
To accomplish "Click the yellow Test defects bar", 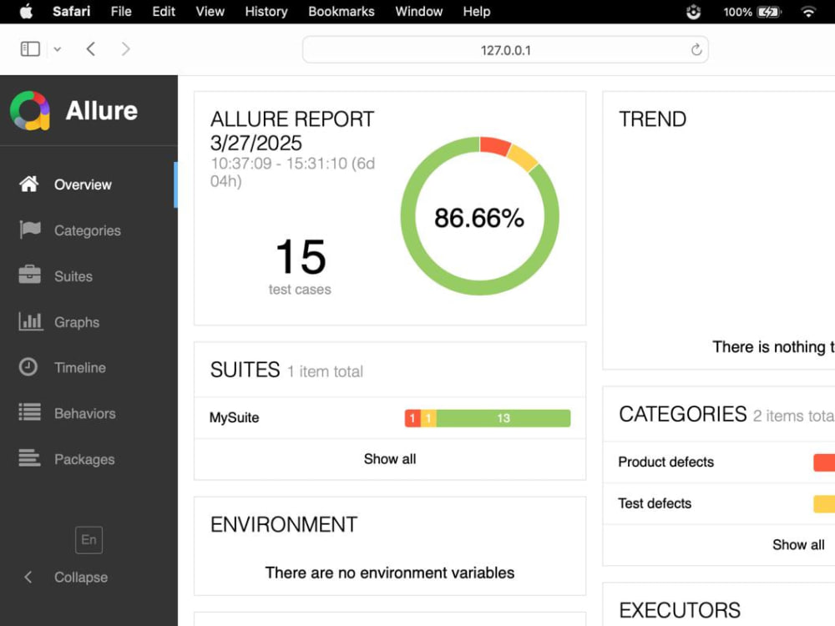I will click(824, 503).
